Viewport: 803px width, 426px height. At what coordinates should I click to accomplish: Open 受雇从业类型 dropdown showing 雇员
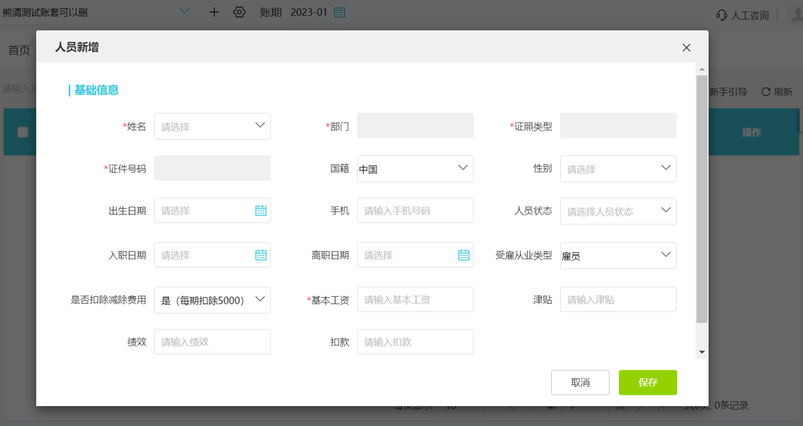[618, 255]
